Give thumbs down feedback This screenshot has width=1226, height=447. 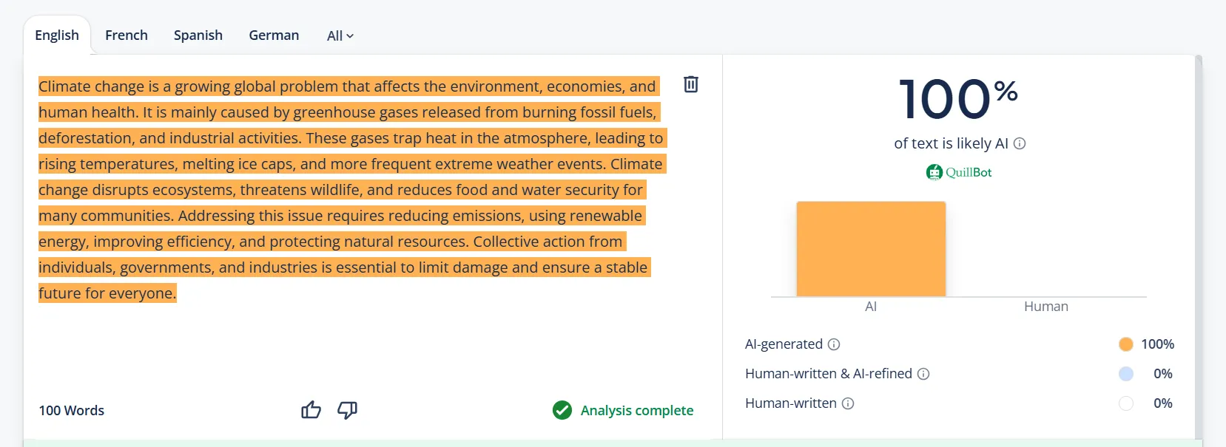coord(347,411)
